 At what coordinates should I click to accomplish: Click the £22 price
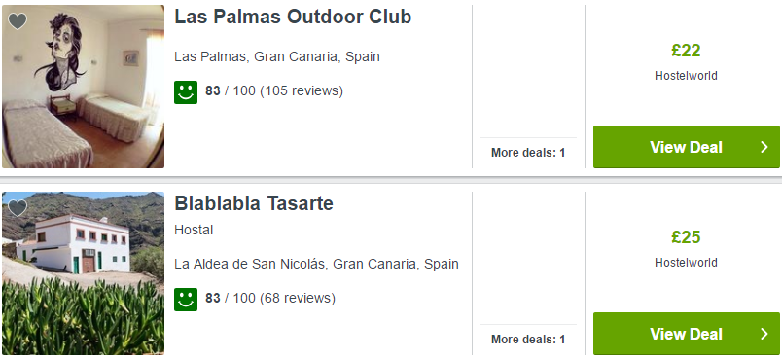tap(686, 51)
